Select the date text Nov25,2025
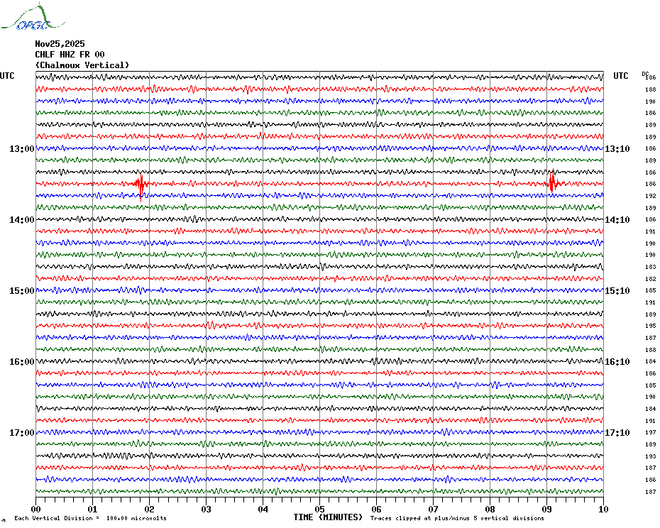 coord(60,44)
